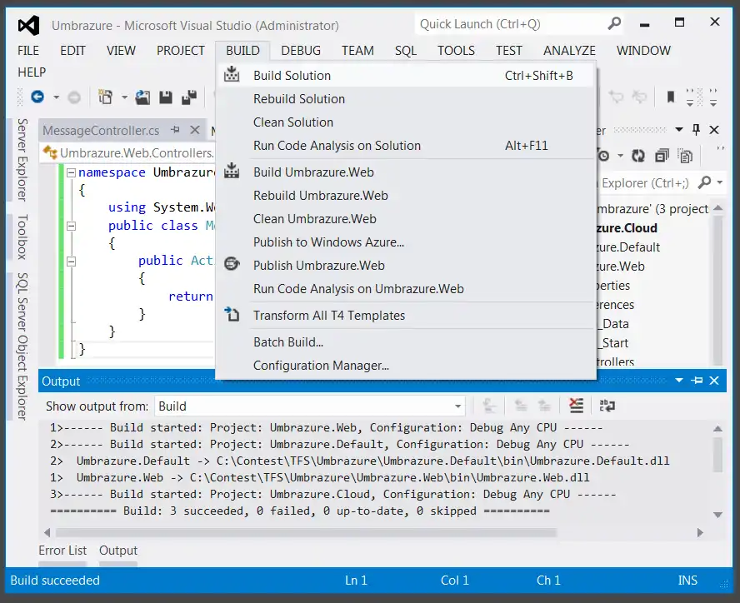The width and height of the screenshot is (740, 603).
Task: Select Run Code Analysis on Umbrazure.Web
Action: [406, 289]
